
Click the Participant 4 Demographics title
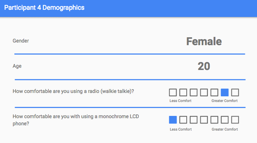click(x=44, y=8)
